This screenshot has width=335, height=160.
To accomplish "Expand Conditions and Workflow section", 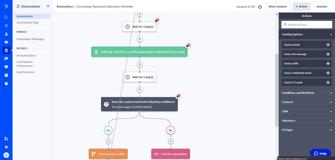I will coord(307,93).
